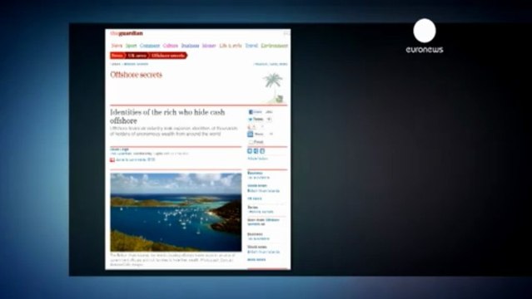Open the Guardian logo at page top
Screen dimensions: 532x299
pos(127,33)
